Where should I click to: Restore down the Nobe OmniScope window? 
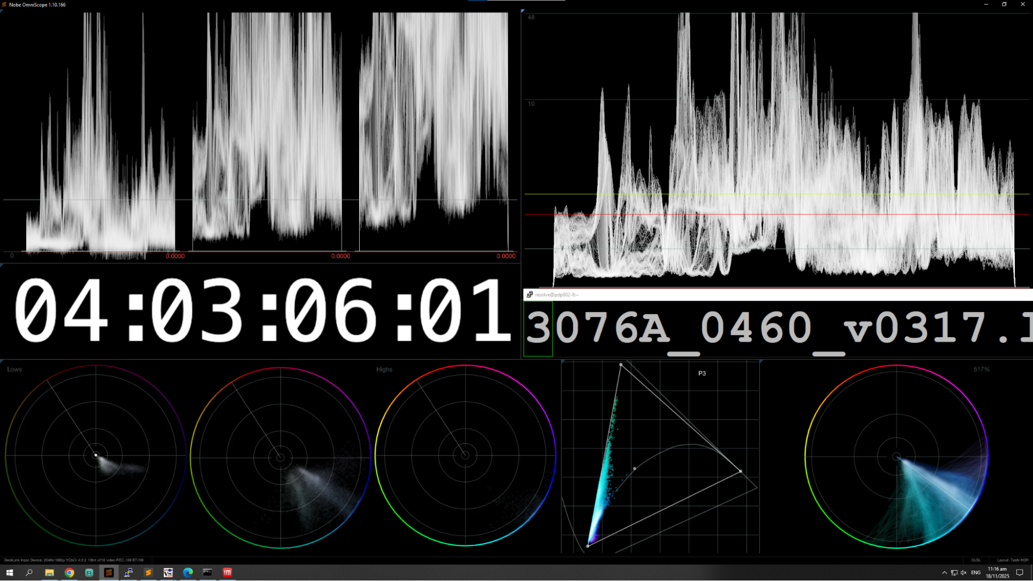click(x=1004, y=4)
